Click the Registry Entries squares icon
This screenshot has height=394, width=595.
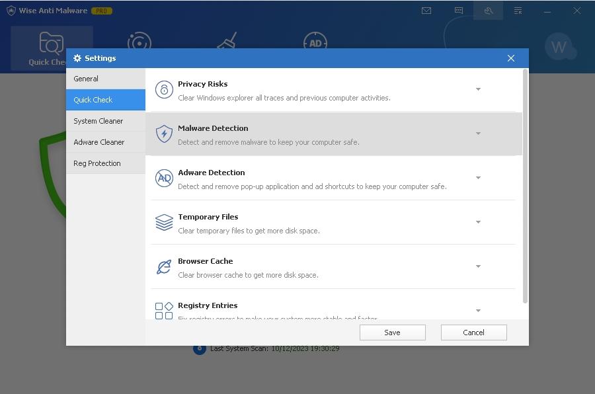point(164,311)
